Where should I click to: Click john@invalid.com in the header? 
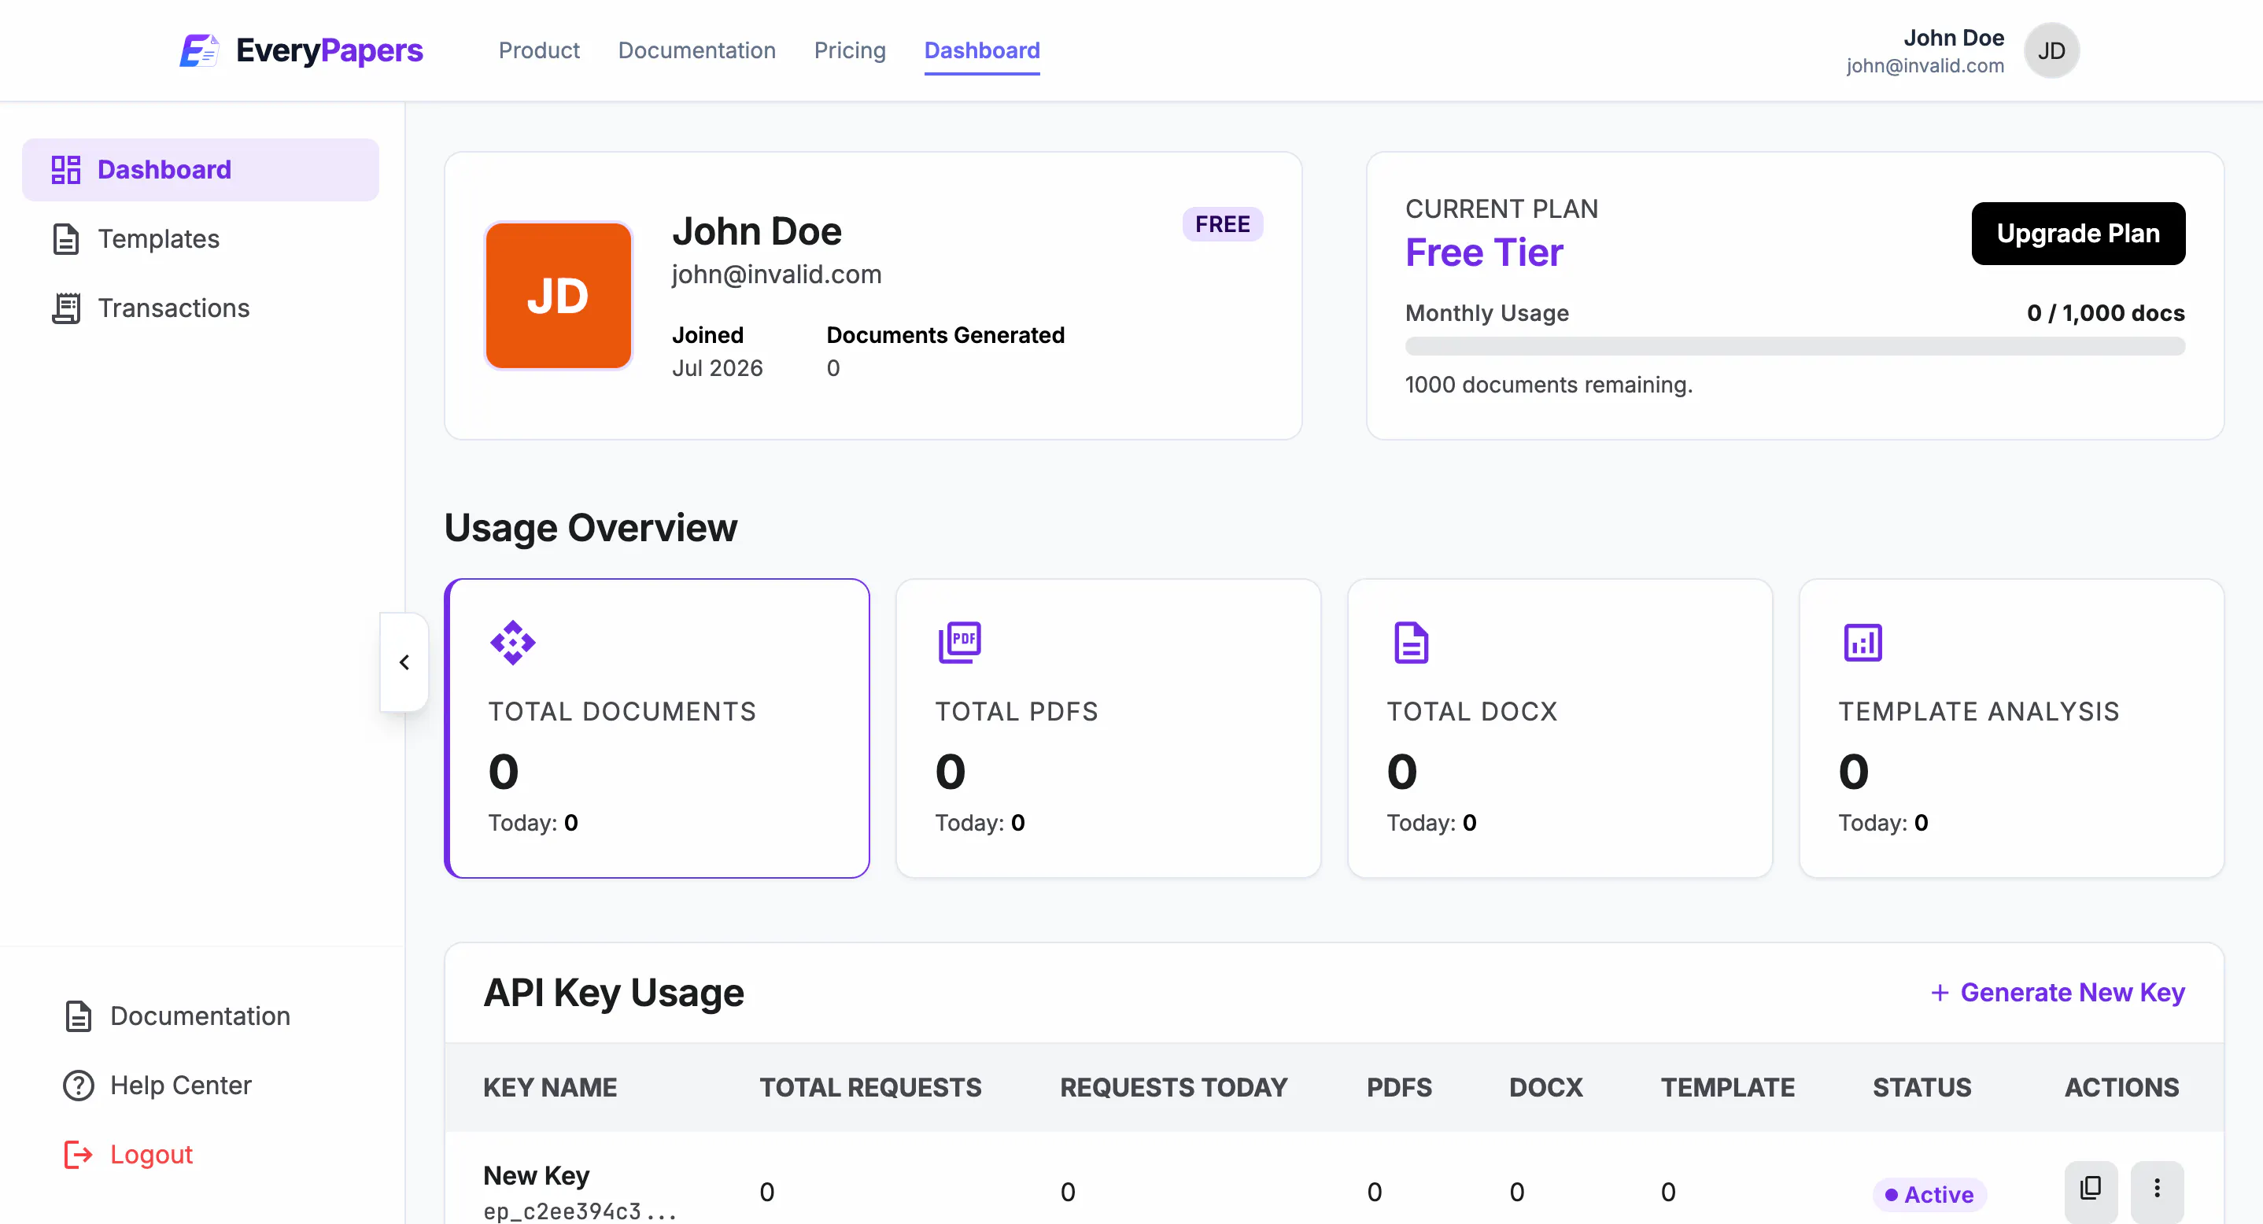(x=1925, y=66)
